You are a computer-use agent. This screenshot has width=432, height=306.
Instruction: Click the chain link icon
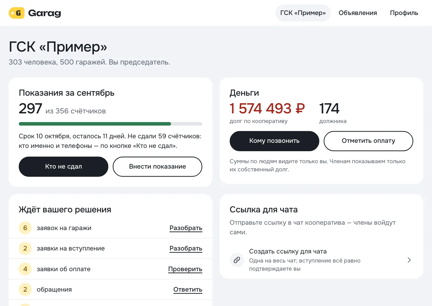coord(237,260)
